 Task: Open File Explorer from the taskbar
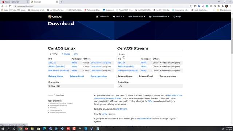[32, 128]
